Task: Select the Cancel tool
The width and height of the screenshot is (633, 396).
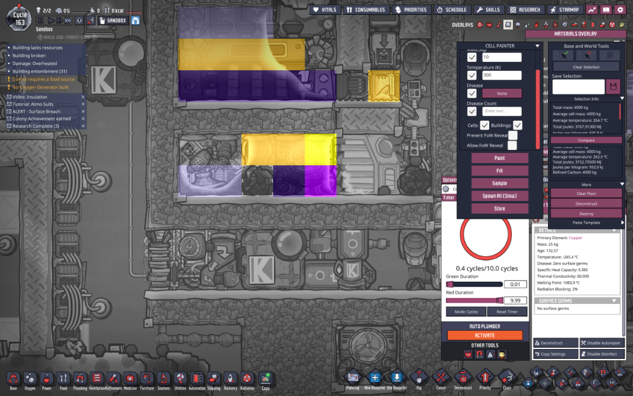Action: click(441, 378)
